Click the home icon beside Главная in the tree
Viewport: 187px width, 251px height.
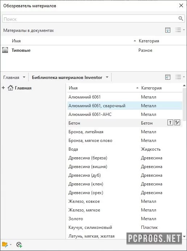(11, 88)
